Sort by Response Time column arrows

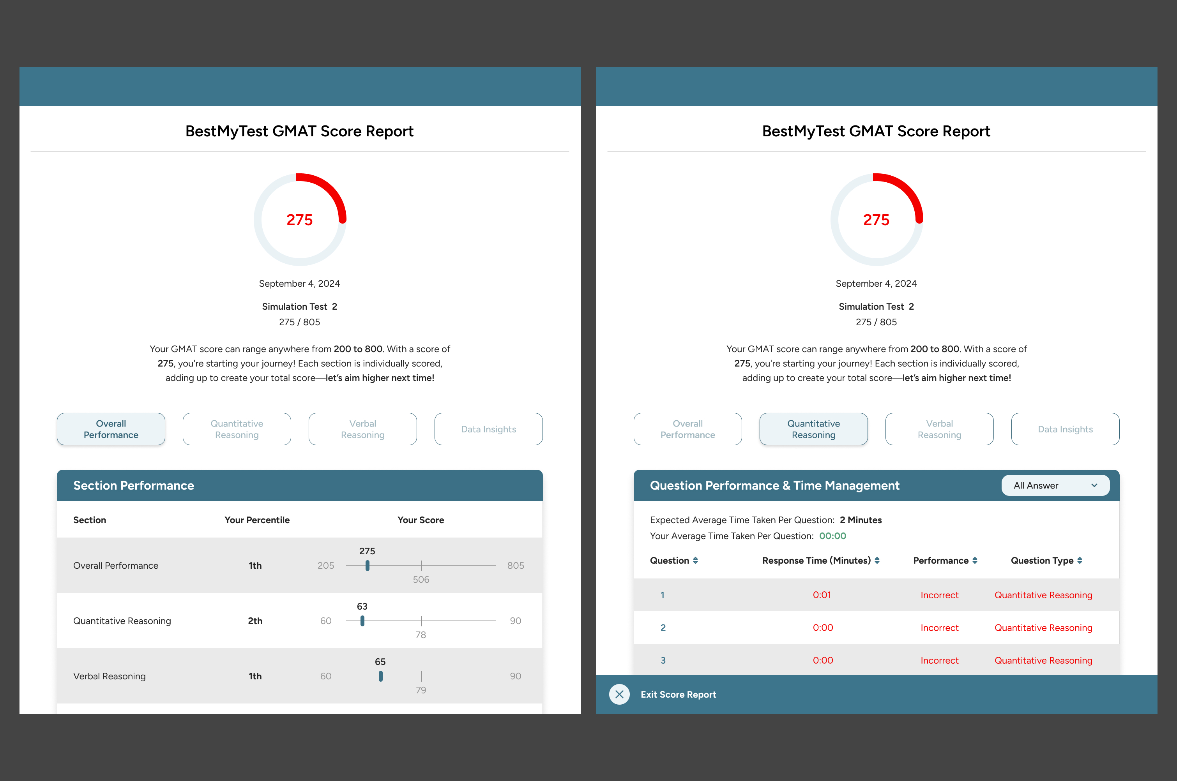[877, 561]
